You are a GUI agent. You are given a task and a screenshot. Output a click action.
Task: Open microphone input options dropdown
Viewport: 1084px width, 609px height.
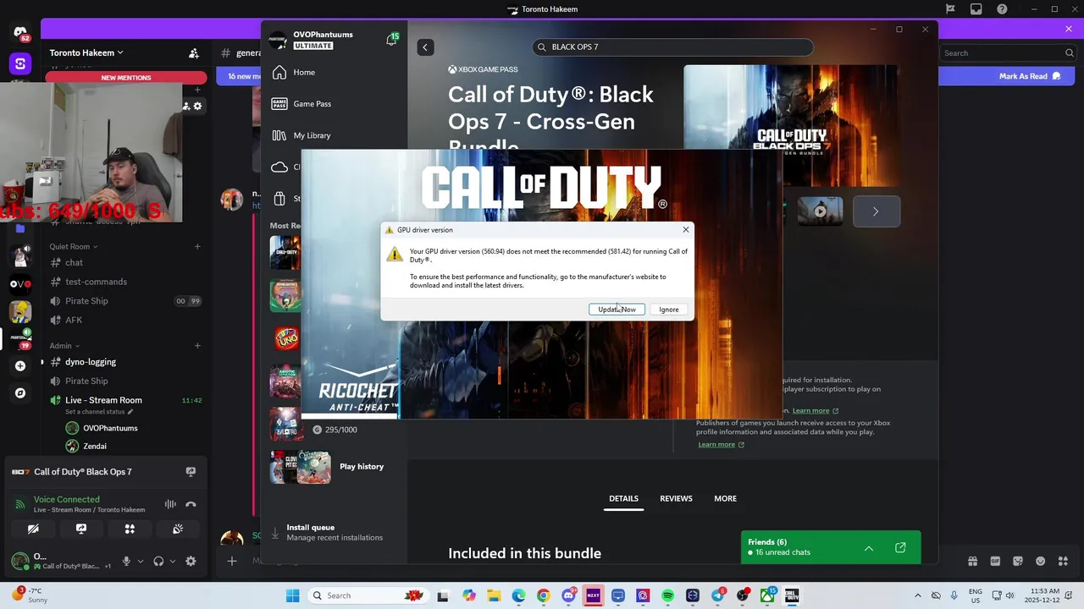point(141,562)
